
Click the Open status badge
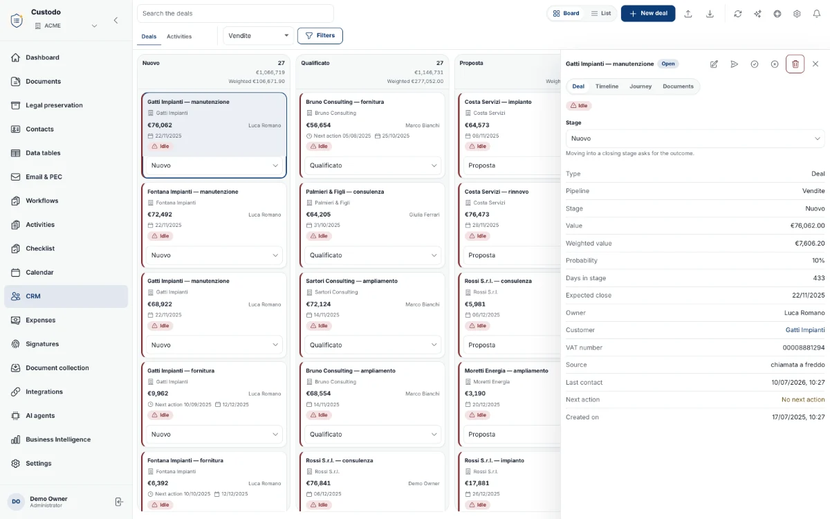point(668,64)
